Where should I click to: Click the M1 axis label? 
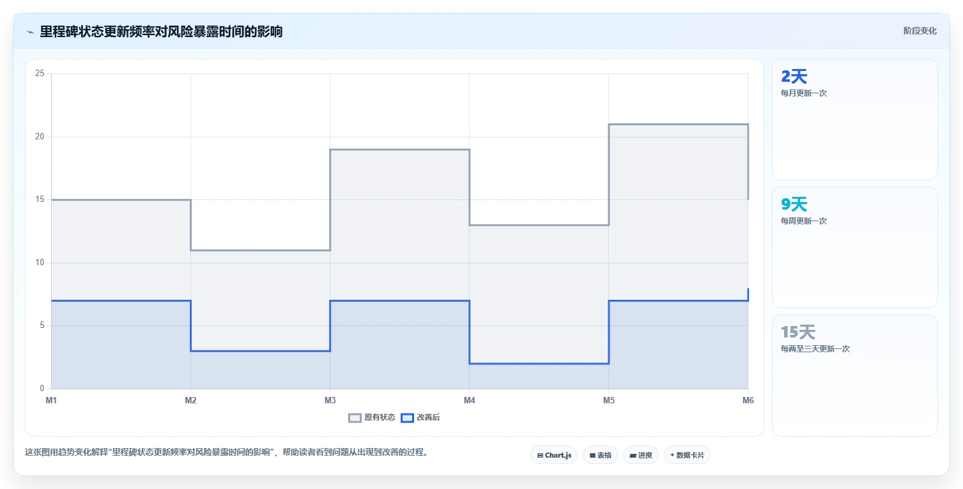pos(51,401)
